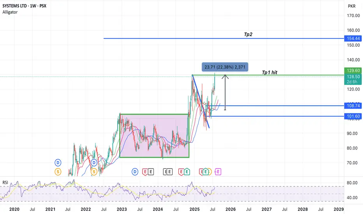This screenshot has width=363, height=214.
Task: Click the 2025 label on the time axis
Action: pos(194,209)
